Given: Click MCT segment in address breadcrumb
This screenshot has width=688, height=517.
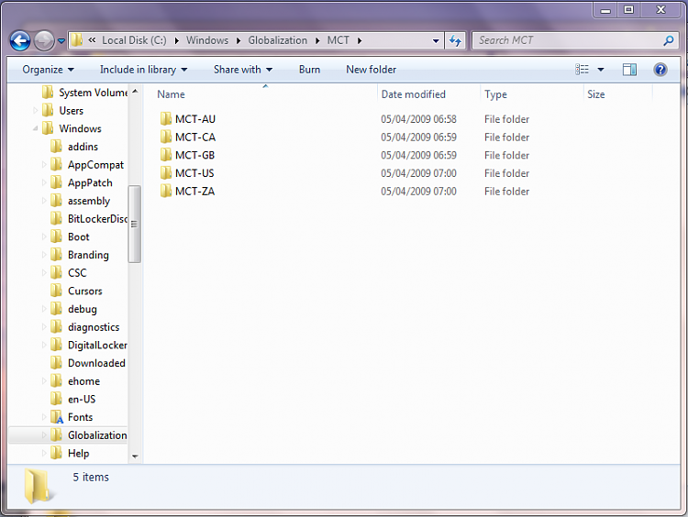Looking at the screenshot, I should click(x=338, y=40).
